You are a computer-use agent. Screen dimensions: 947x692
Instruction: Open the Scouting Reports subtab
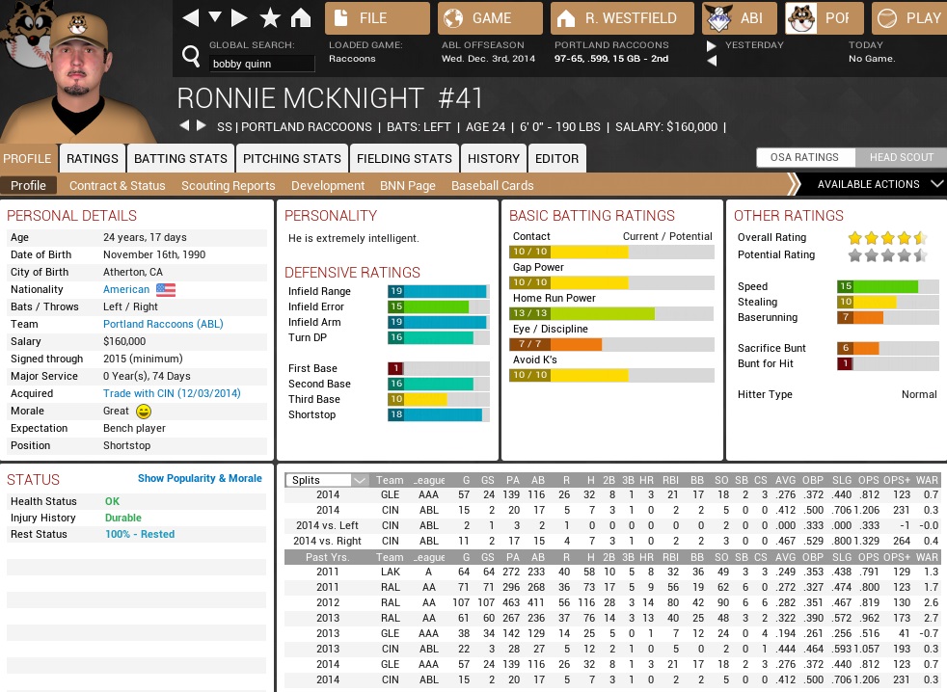pyautogui.click(x=228, y=185)
